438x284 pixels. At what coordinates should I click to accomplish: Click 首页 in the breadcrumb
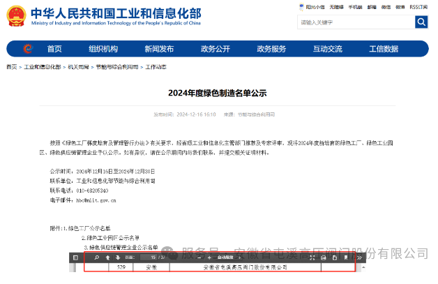12,67
